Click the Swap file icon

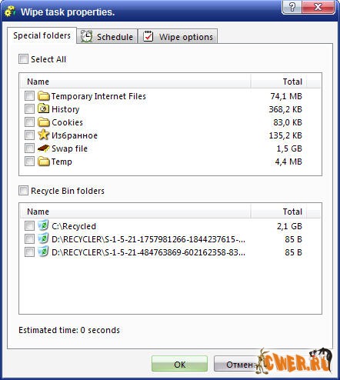point(44,148)
